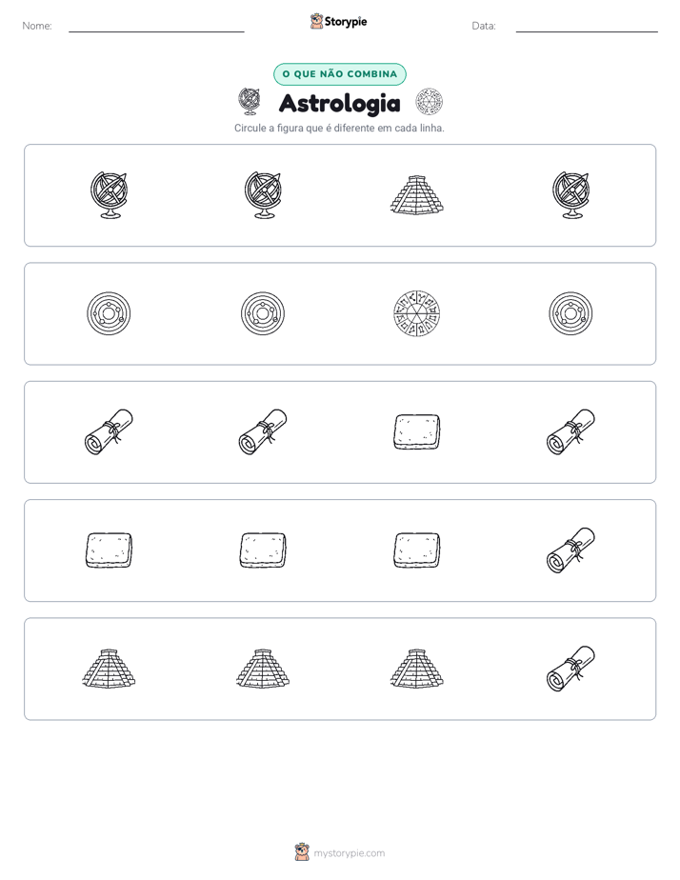Click the globe icon left of the Astrologia title
This screenshot has width=680, height=880.
coord(250,102)
